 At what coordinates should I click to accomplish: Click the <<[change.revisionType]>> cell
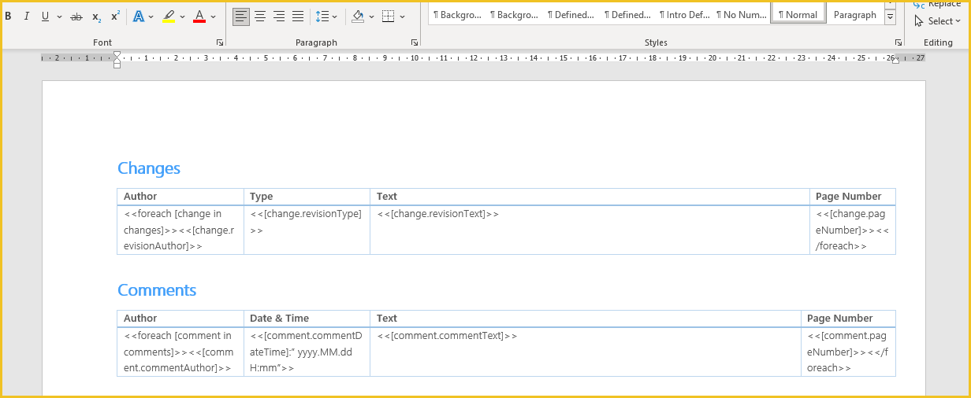(307, 230)
